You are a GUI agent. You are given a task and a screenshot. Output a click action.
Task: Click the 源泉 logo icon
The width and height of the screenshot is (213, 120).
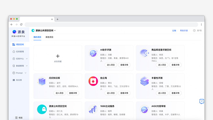14,32
